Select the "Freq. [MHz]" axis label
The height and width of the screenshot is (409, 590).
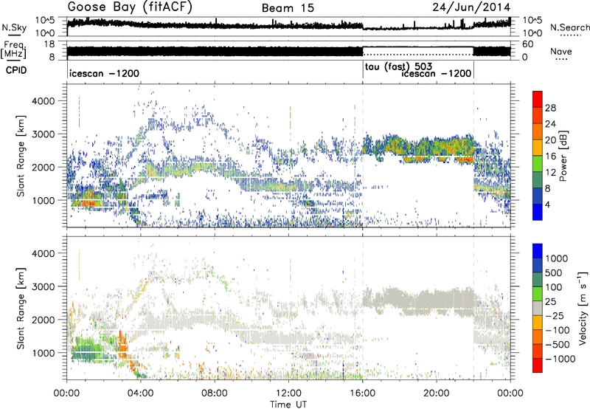[x=13, y=50]
